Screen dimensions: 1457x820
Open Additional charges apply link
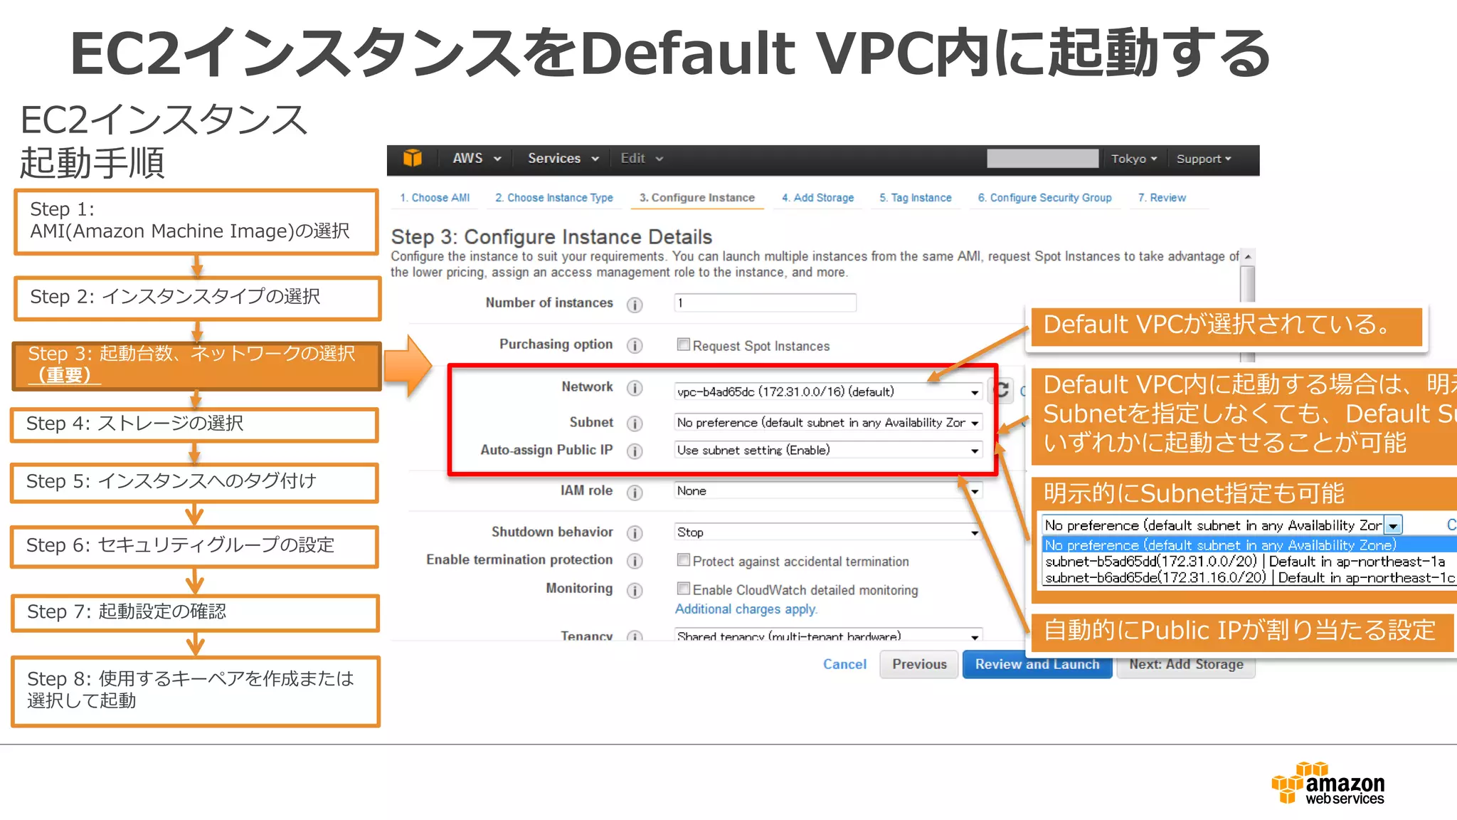[x=746, y=609]
